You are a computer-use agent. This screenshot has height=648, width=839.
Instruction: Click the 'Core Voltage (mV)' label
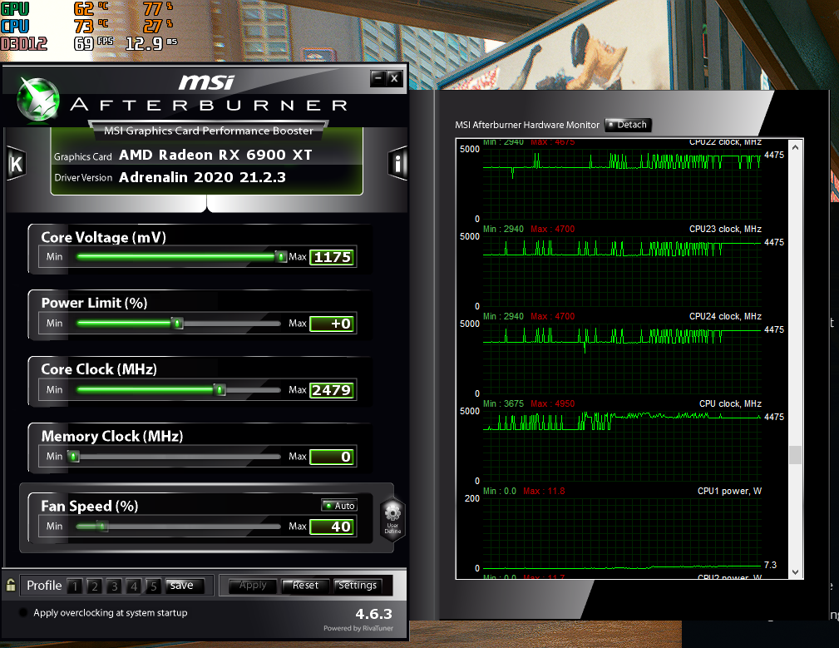(104, 238)
